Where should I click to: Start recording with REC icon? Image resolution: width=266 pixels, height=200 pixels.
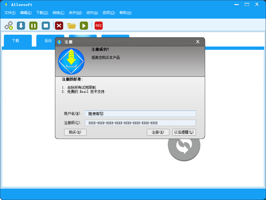pyautogui.click(x=98, y=25)
